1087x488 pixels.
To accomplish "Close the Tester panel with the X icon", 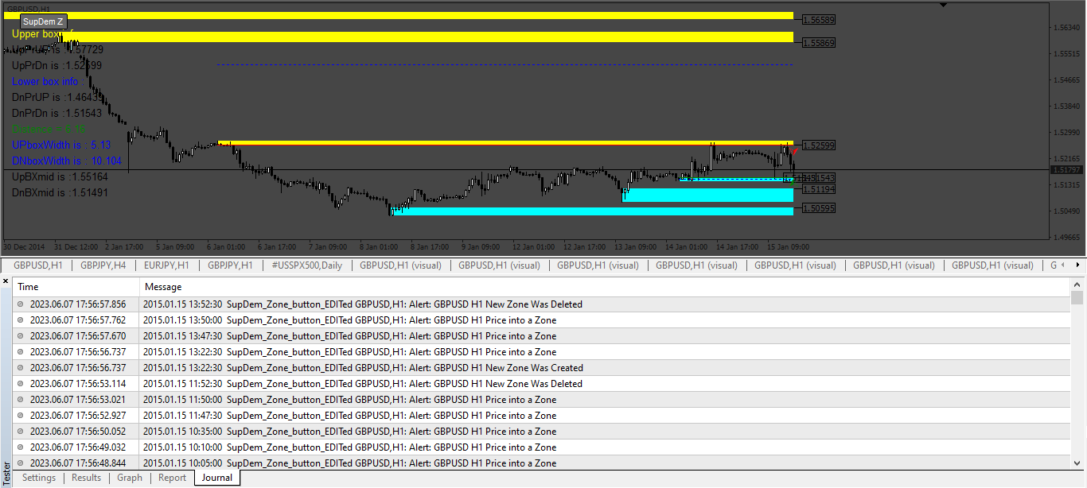I will point(6,279).
